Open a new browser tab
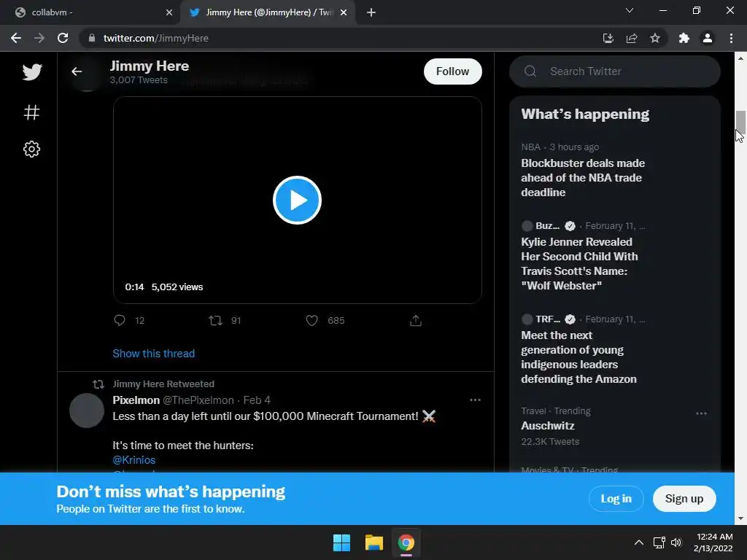Image resolution: width=747 pixels, height=560 pixels. 371,12
